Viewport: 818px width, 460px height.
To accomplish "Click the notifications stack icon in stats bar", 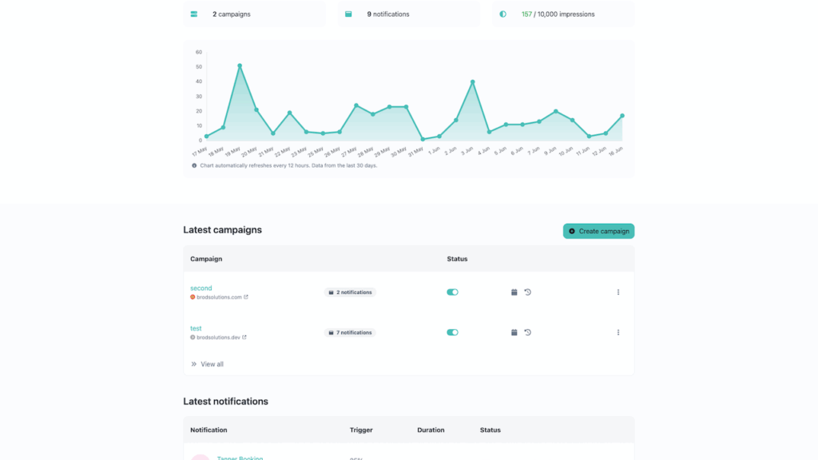I will (347, 14).
